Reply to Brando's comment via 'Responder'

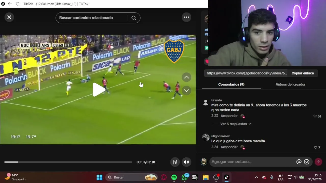click(229, 116)
